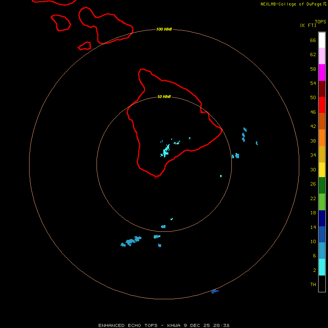This screenshot has width=328, height=328.
Task: Click the legend value 42
Action: pos(313,126)
